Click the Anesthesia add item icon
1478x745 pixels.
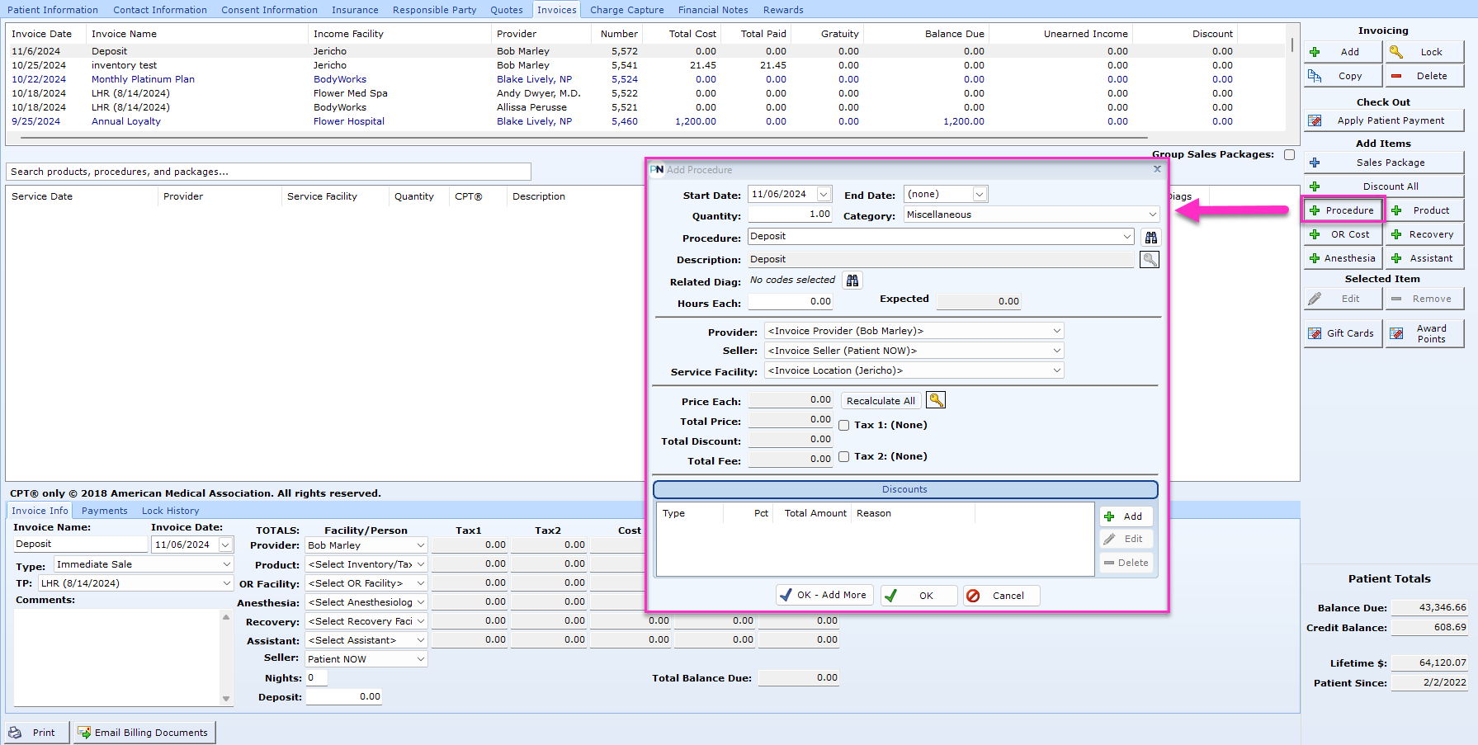click(x=1315, y=257)
